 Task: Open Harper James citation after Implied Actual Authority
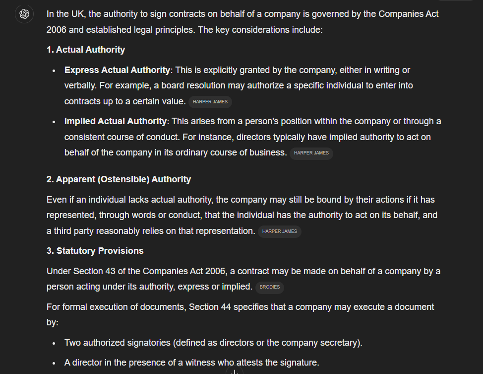pos(311,153)
